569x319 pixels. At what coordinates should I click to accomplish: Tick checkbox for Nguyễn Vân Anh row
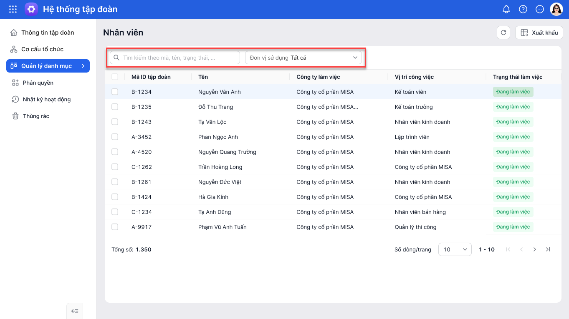click(115, 92)
